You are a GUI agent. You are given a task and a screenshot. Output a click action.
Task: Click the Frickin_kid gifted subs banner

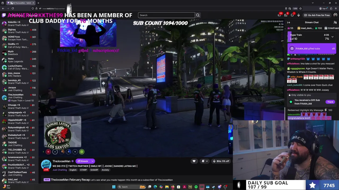[x=312, y=49]
